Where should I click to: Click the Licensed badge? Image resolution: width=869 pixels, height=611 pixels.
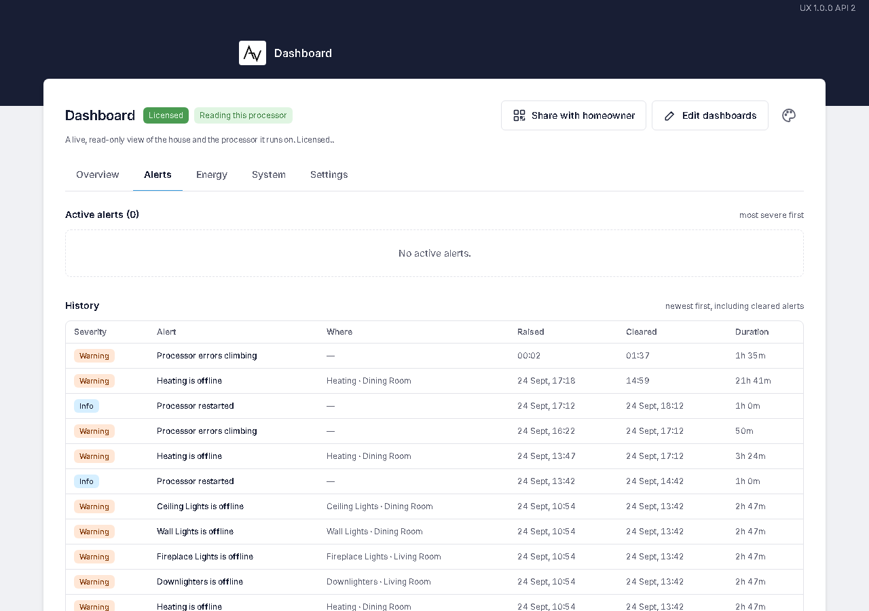click(166, 115)
